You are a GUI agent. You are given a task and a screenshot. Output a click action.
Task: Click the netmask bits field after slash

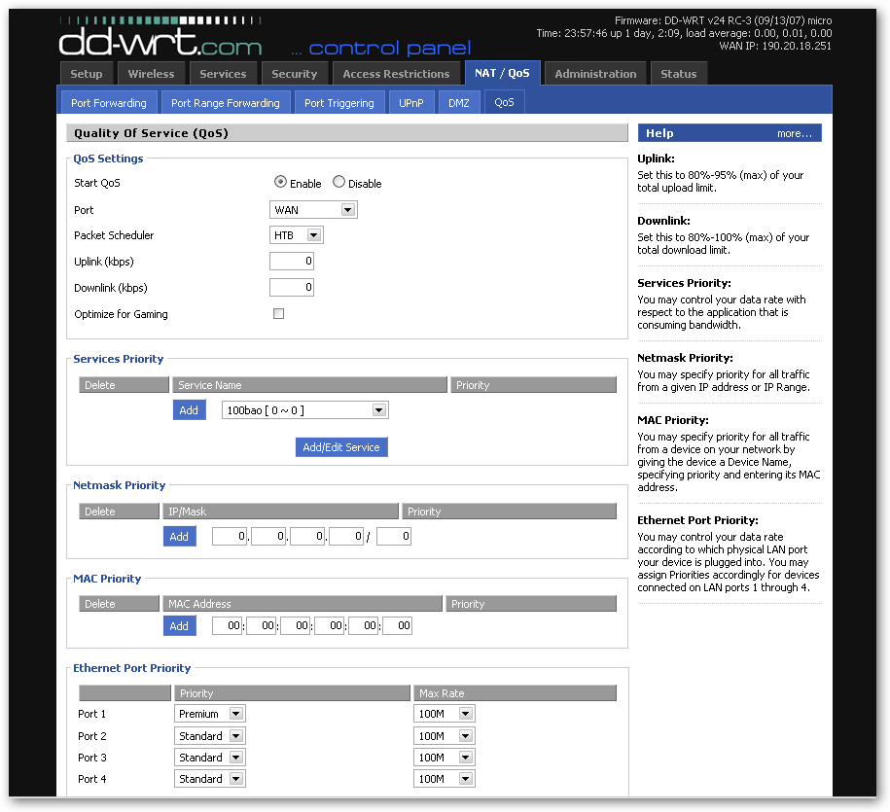[x=394, y=536]
